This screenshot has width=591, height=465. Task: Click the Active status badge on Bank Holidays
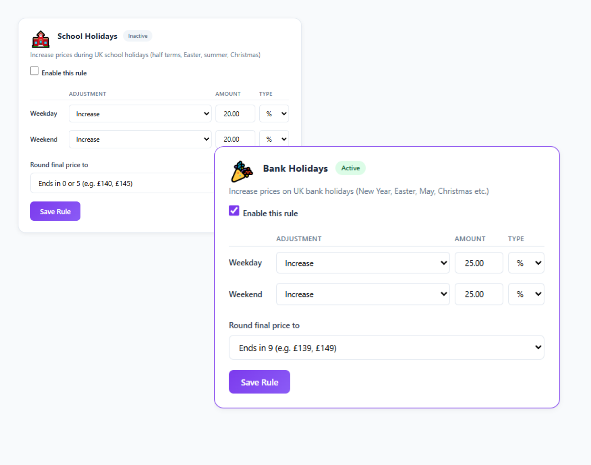[350, 168]
